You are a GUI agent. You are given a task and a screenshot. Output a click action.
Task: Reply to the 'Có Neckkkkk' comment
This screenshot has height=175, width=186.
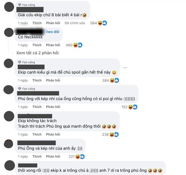click(x=53, y=45)
